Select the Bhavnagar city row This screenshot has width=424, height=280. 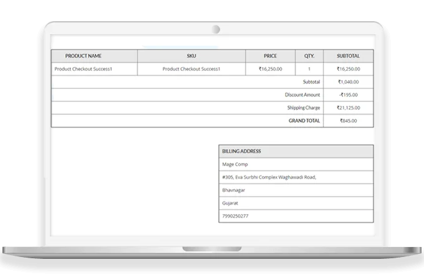[x=234, y=190]
